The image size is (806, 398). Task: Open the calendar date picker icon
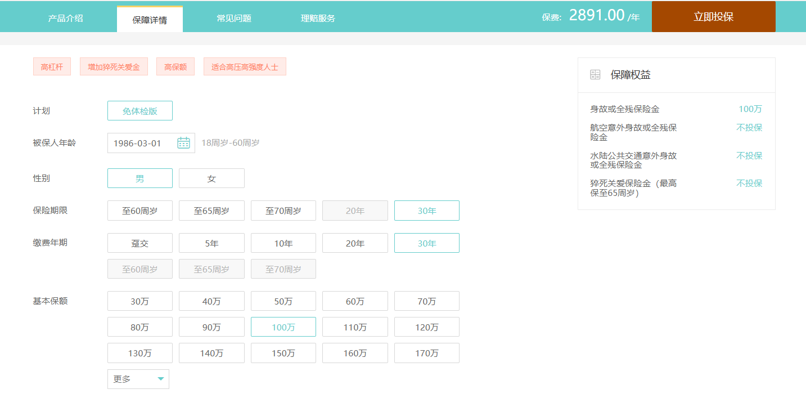(183, 143)
